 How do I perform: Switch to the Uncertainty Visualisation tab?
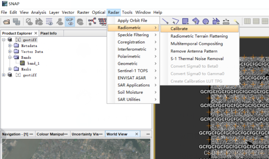pyautogui.click(x=87, y=134)
